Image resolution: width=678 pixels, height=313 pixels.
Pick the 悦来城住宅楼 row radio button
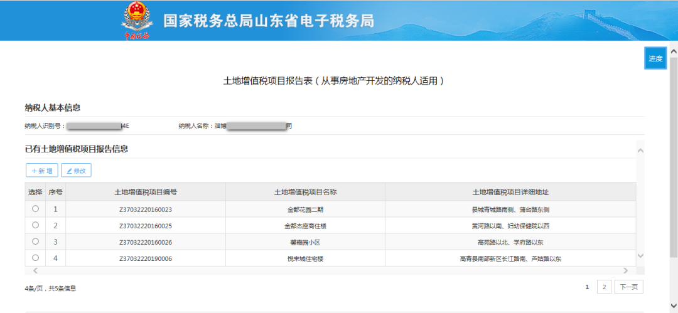[x=35, y=258]
